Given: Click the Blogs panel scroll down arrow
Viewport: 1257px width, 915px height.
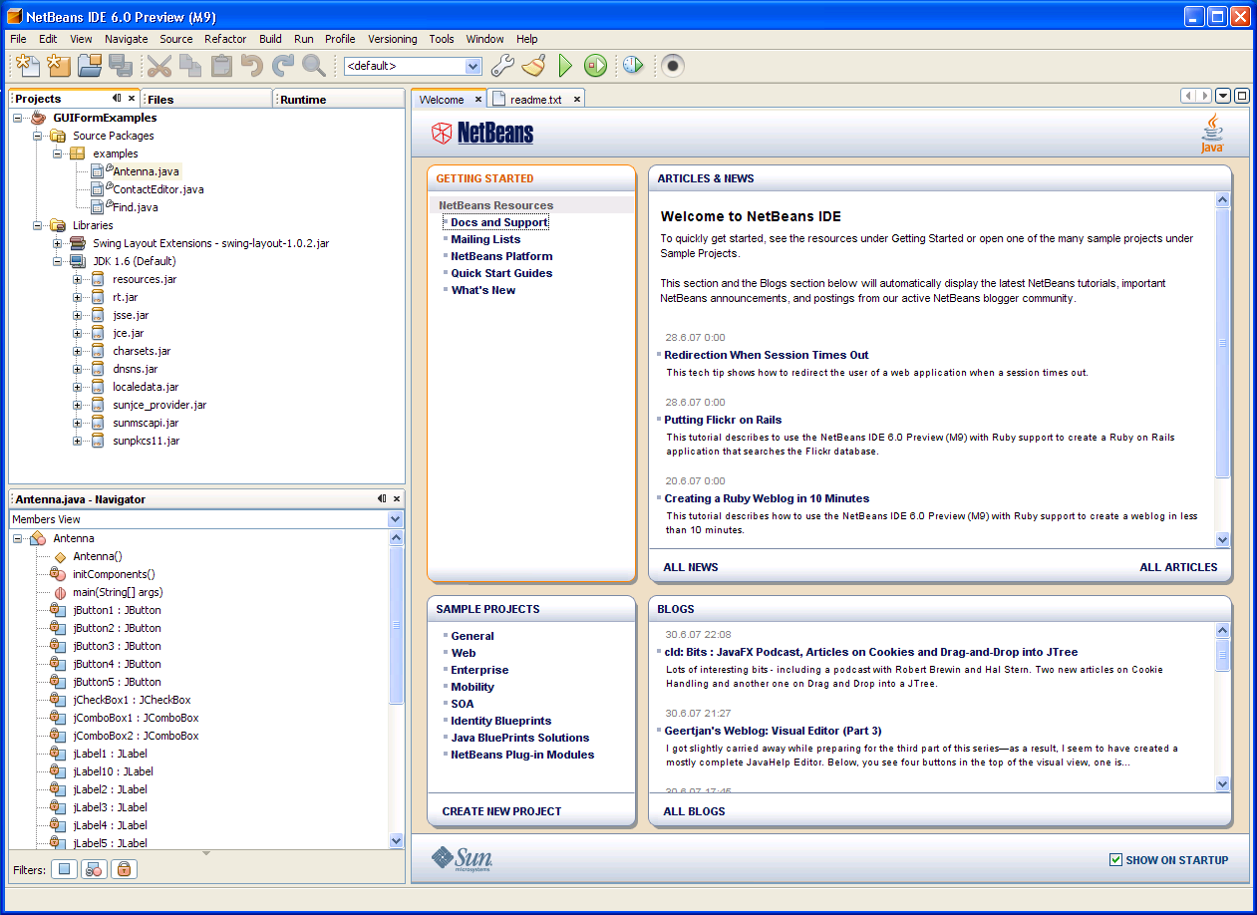Looking at the screenshot, I should [x=1223, y=784].
